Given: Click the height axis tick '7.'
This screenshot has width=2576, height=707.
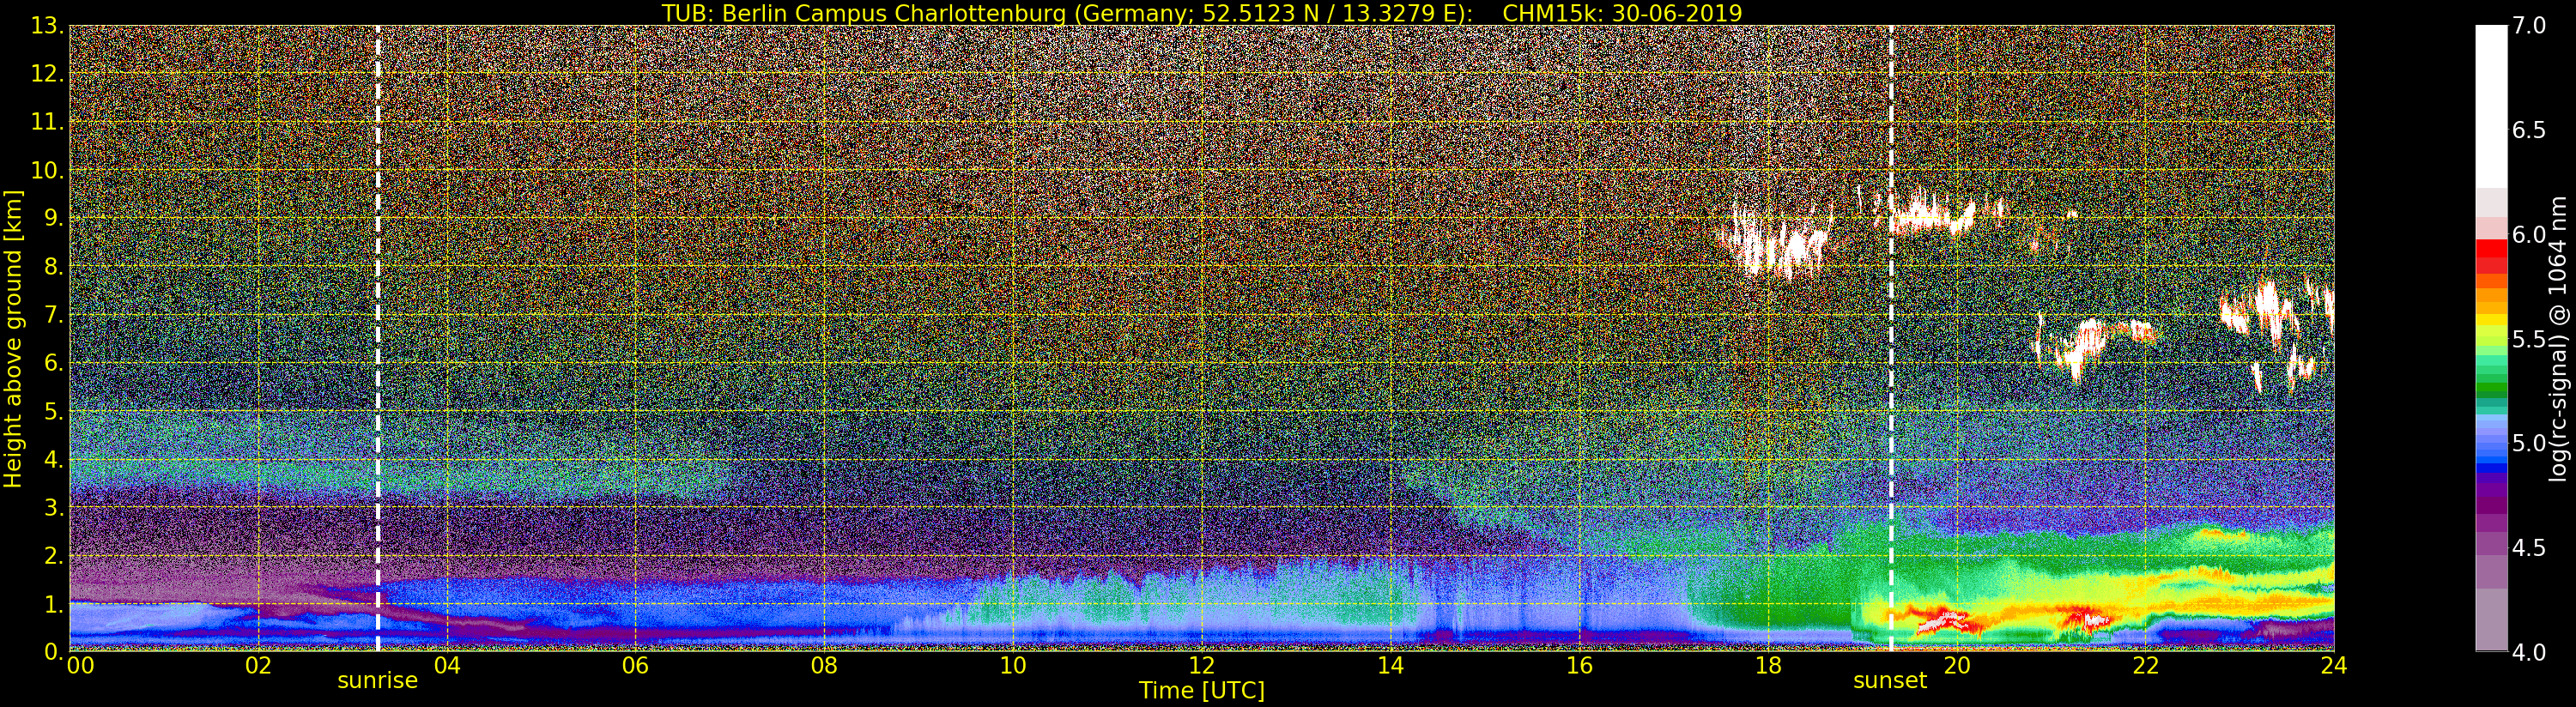Looking at the screenshot, I should [53, 315].
